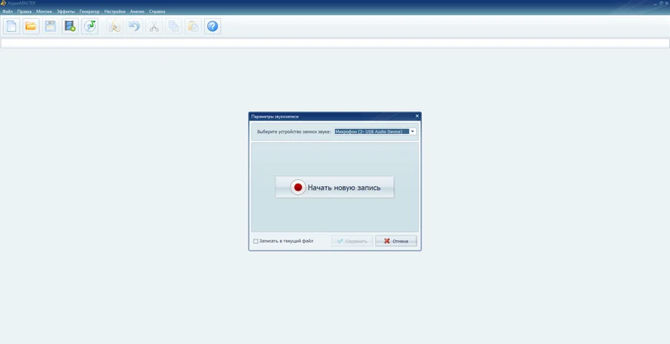Expand the recording device dropdown arrow
670x344 pixels.
413,132
